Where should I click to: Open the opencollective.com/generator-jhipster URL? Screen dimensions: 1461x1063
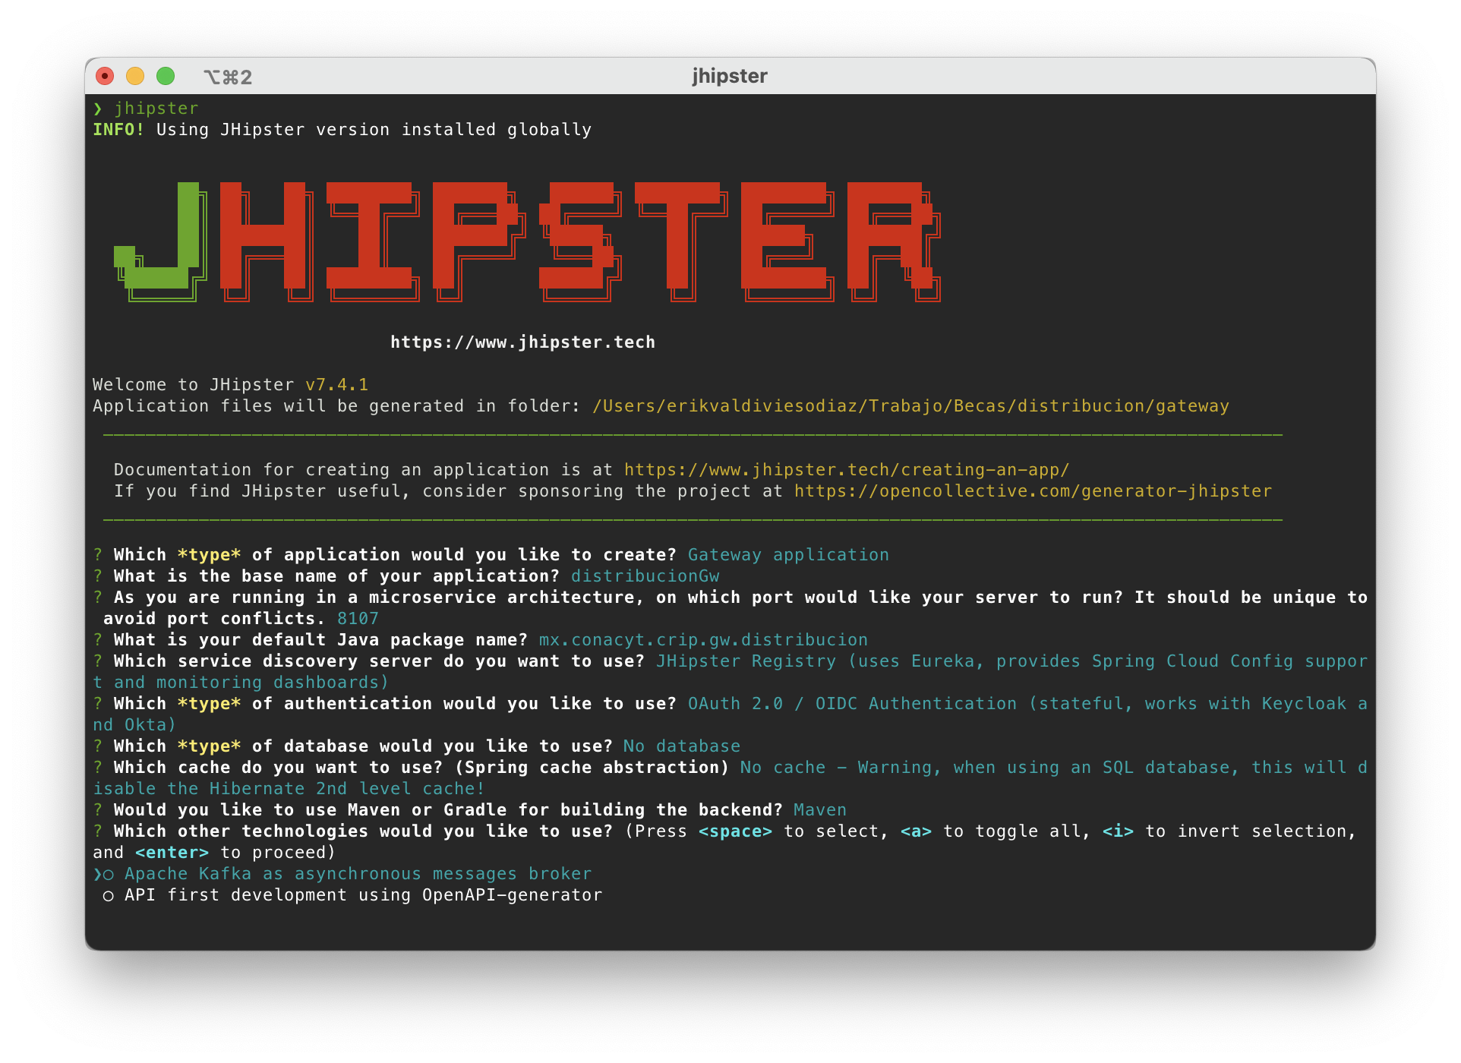(1033, 491)
